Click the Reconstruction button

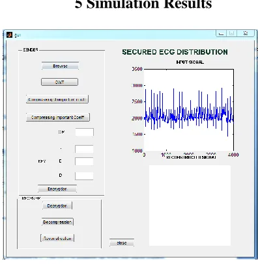[x=57, y=238]
